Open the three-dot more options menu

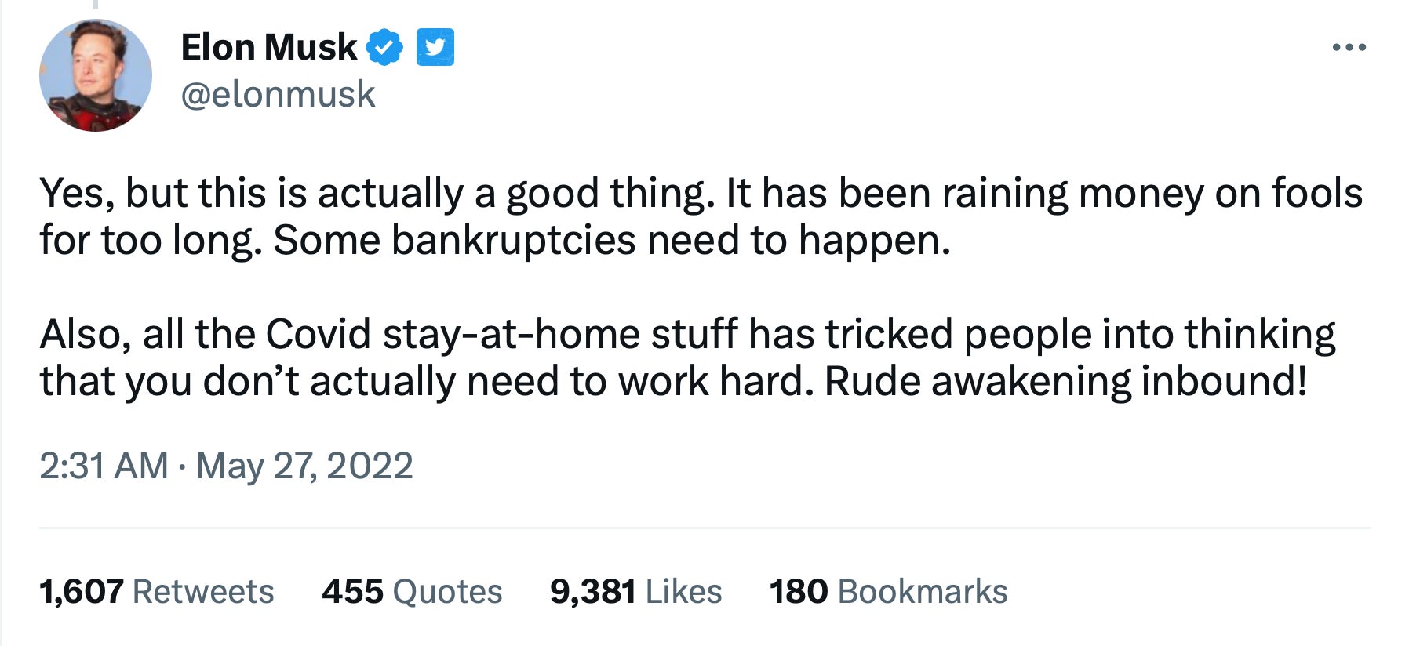1349,48
